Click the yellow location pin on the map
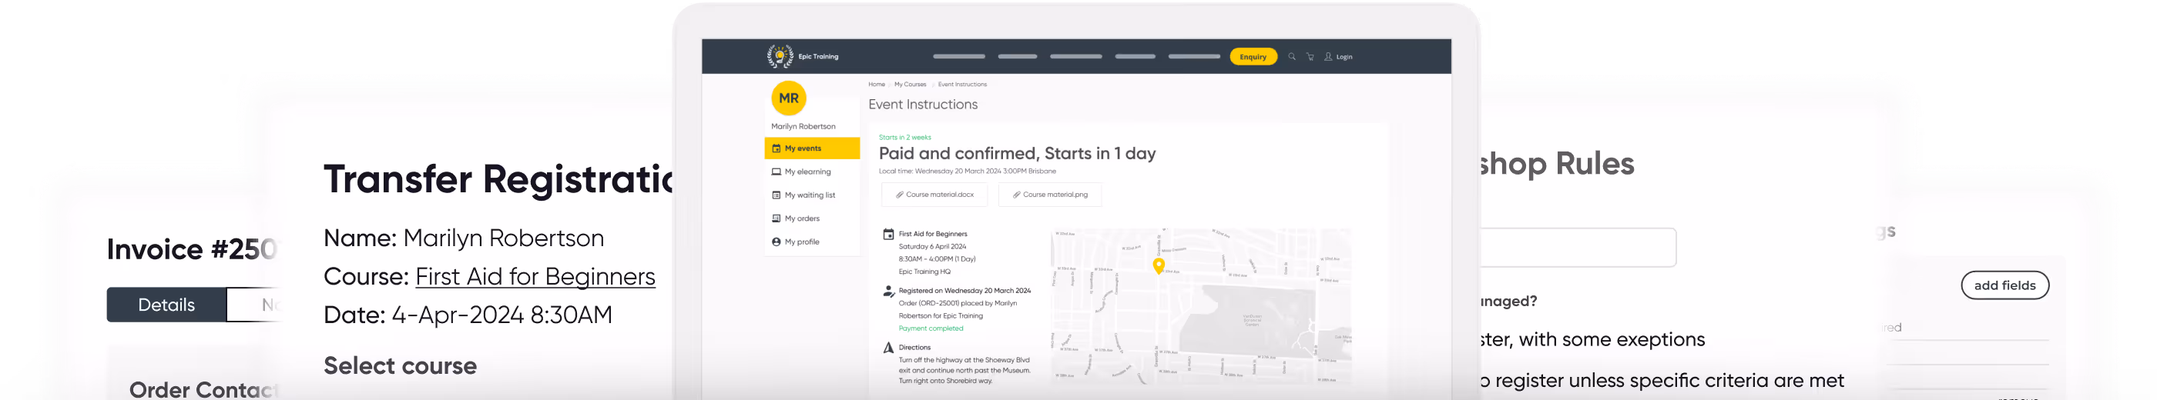2157x400 pixels. (1159, 265)
